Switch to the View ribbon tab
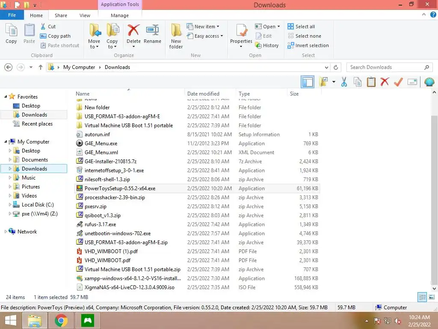This screenshot has width=438, height=329. (85, 15)
